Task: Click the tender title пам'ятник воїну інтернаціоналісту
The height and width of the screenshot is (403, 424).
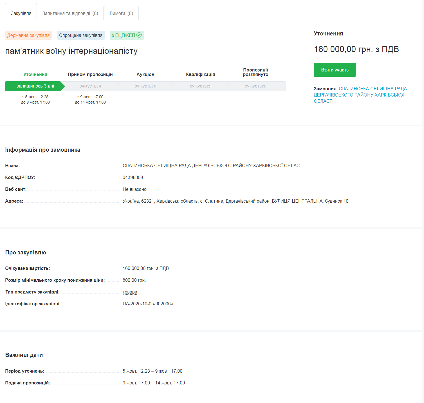Action: [x=71, y=51]
